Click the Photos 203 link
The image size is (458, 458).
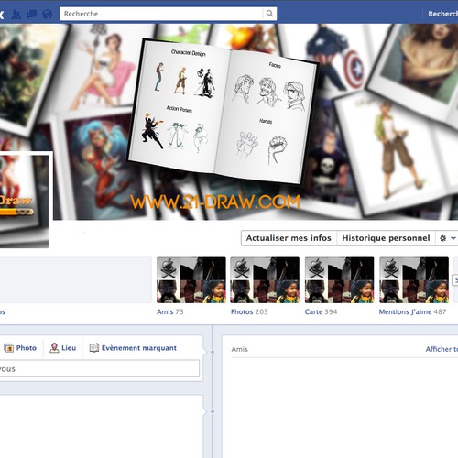pos(249,311)
